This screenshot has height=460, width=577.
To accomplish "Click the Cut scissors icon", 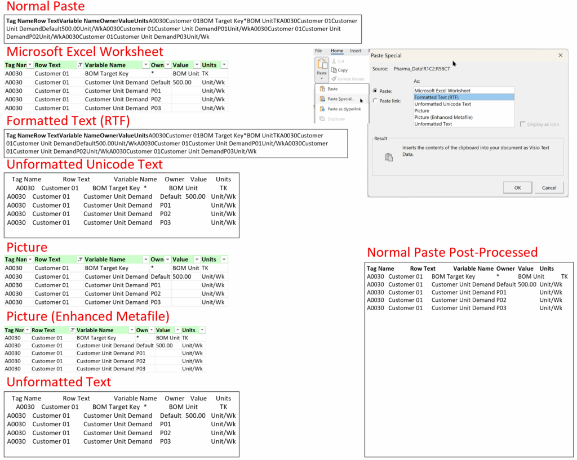I will (x=334, y=61).
